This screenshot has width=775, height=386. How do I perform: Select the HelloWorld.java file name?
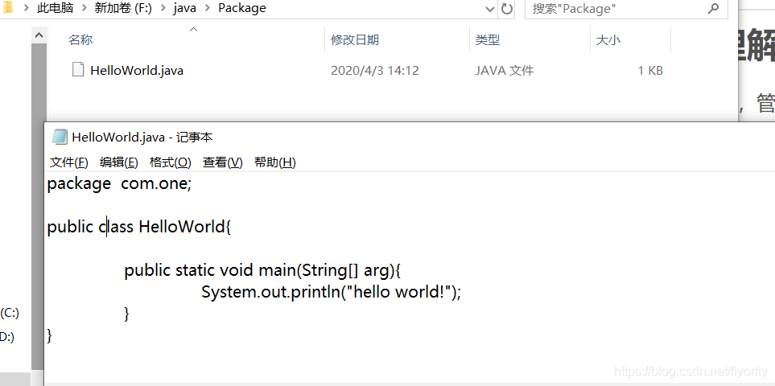pos(137,71)
